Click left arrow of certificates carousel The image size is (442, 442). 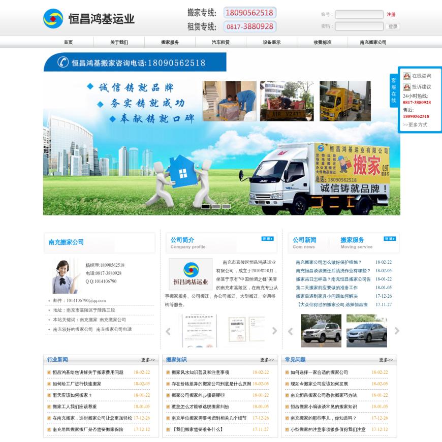(x=168, y=331)
